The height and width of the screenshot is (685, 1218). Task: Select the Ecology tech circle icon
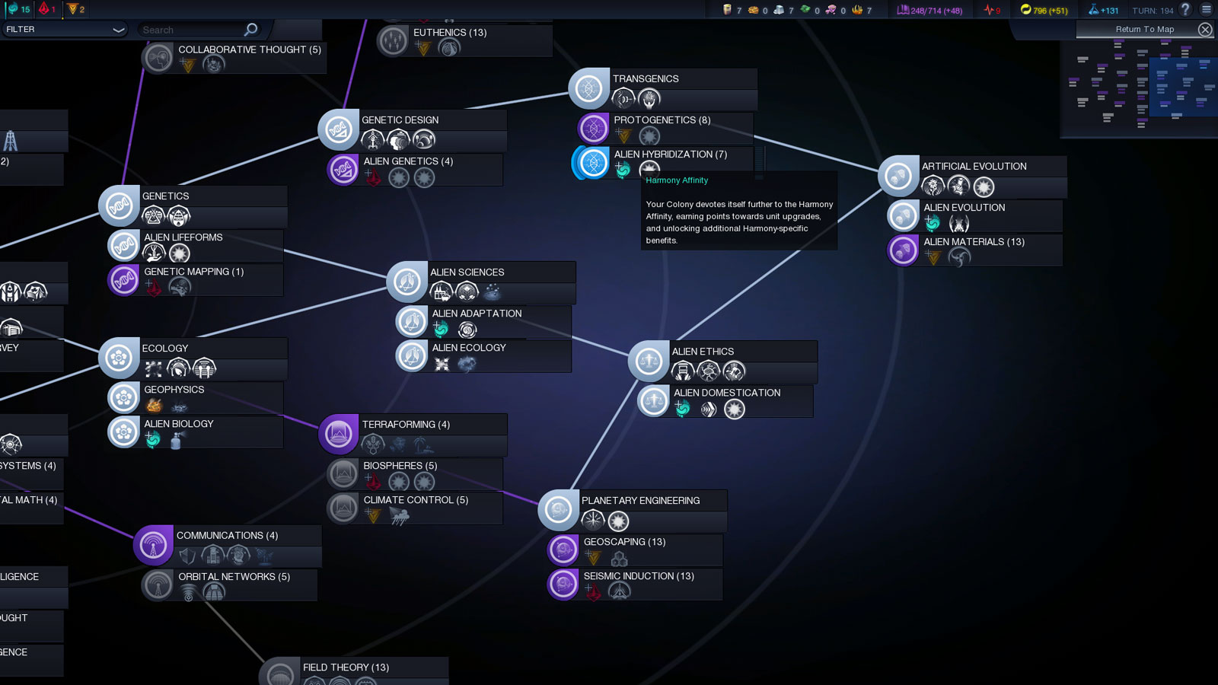pyautogui.click(x=119, y=358)
